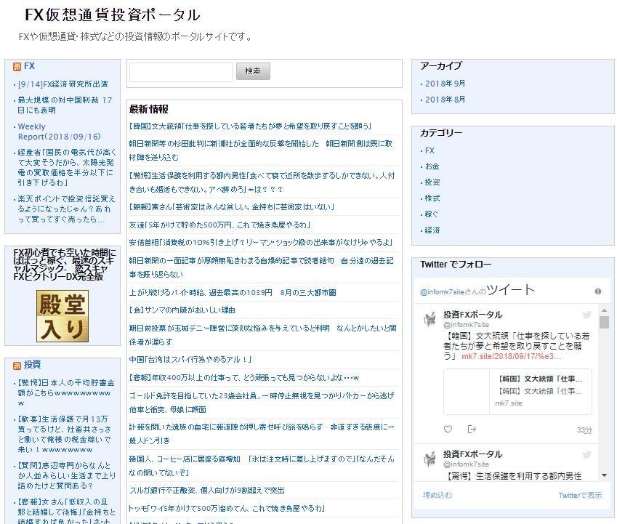The width and height of the screenshot is (617, 524).
Task: Open ゴールド免許を目指していた23歳会社員 article
Action: (x=262, y=403)
